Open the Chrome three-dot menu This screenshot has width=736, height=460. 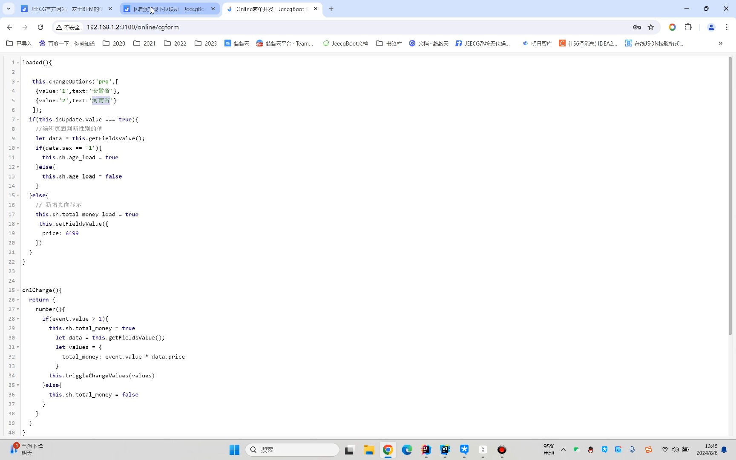tap(727, 27)
